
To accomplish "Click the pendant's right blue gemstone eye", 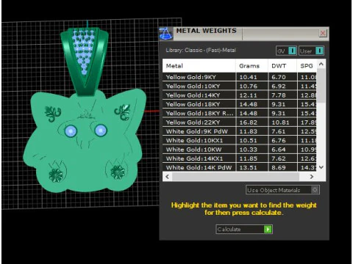I will pyautogui.click(x=101, y=130).
